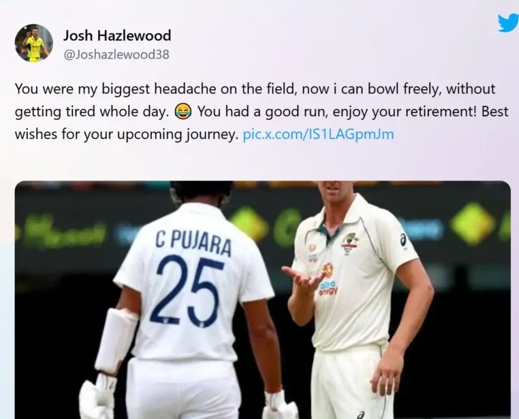The height and width of the screenshot is (419, 519).
Task: Open the @Joshazlewood38 handle
Action: click(116, 55)
